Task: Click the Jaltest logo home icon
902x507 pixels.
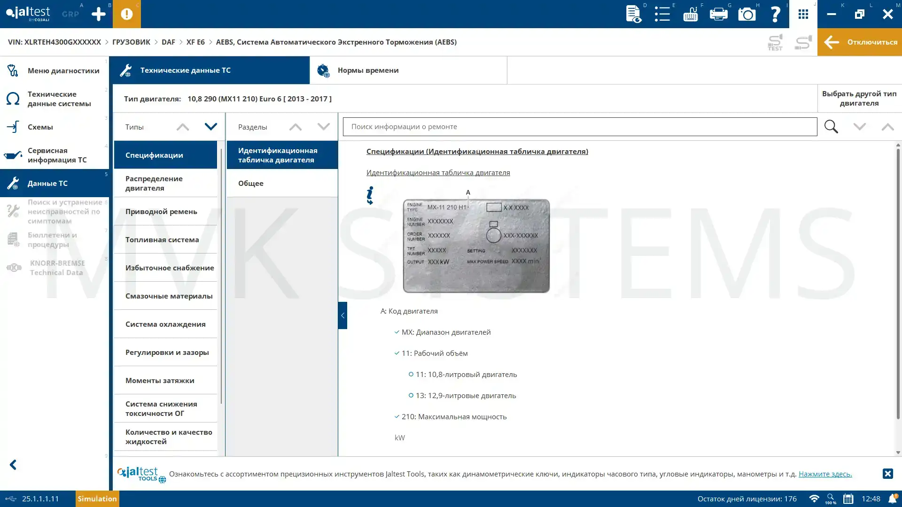Action: (x=28, y=14)
